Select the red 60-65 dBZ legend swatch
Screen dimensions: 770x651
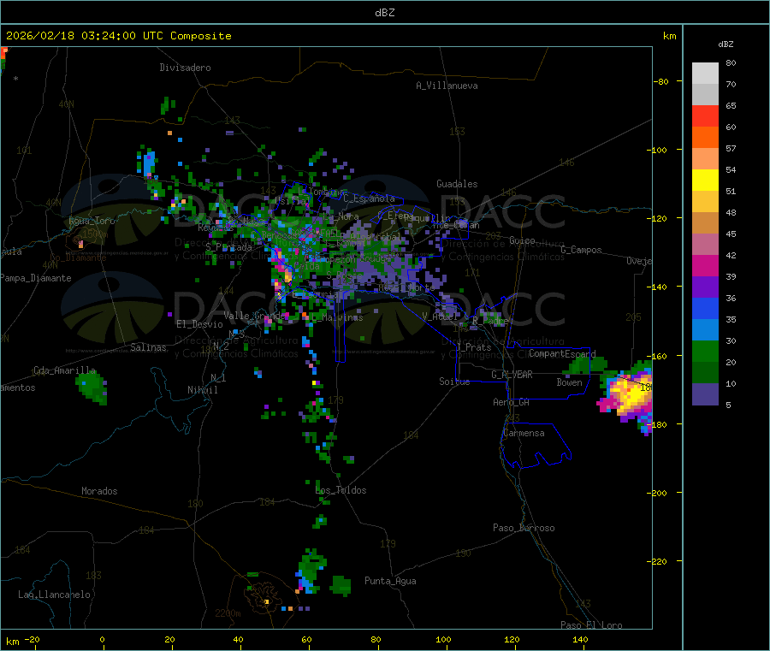[x=705, y=115]
